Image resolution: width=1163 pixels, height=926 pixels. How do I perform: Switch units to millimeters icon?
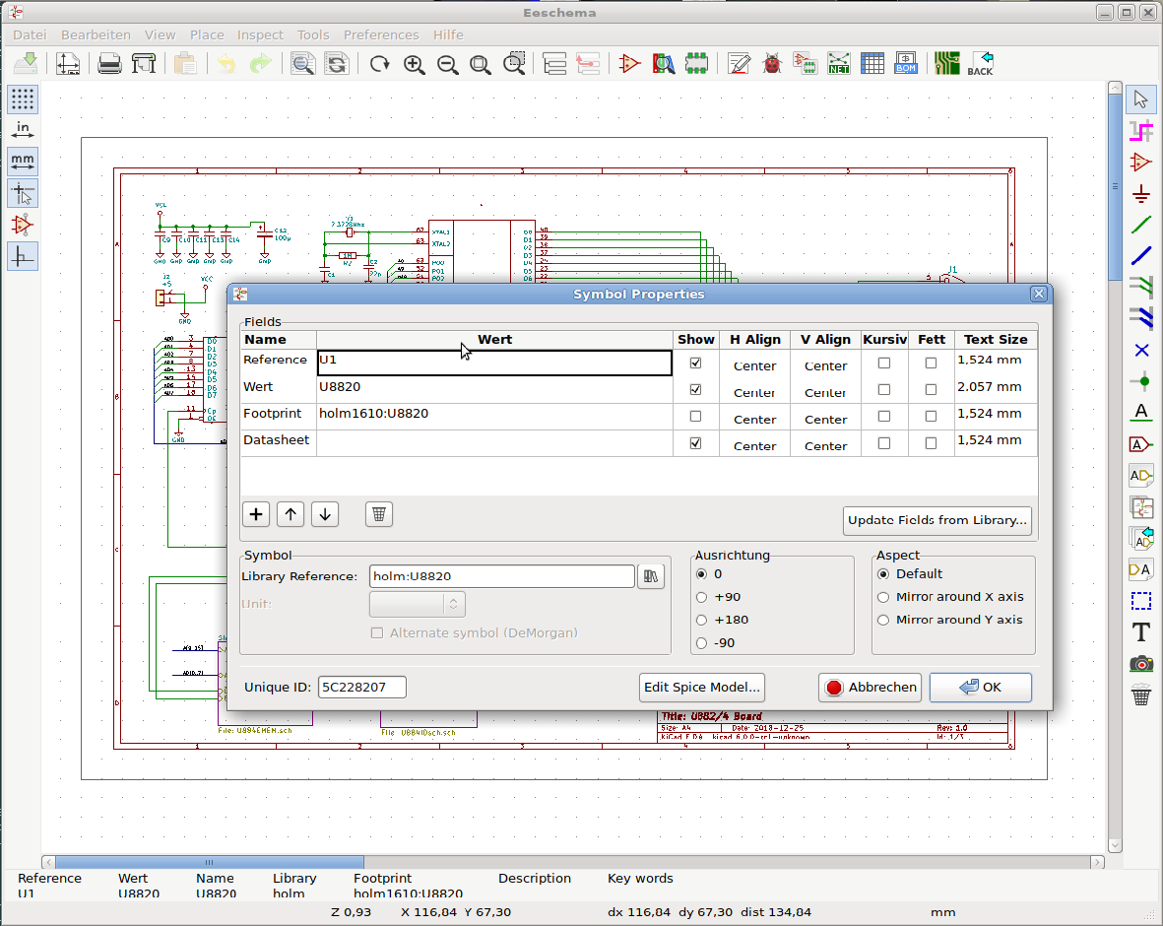pos(23,162)
